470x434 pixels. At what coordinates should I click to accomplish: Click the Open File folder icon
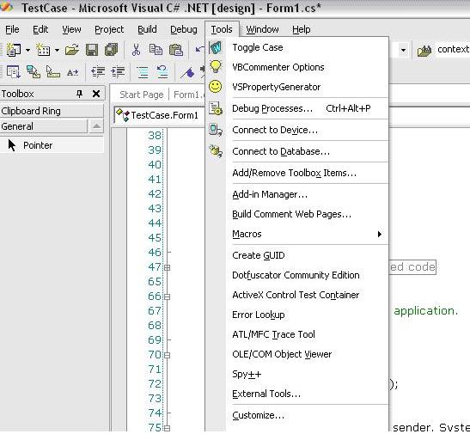point(72,50)
